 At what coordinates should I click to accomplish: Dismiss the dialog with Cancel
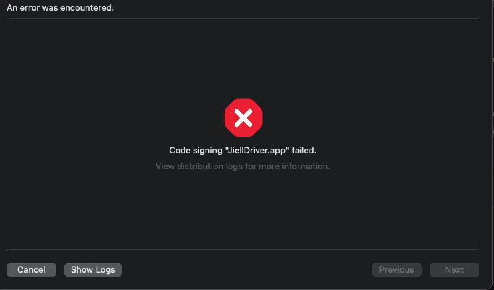coord(32,269)
